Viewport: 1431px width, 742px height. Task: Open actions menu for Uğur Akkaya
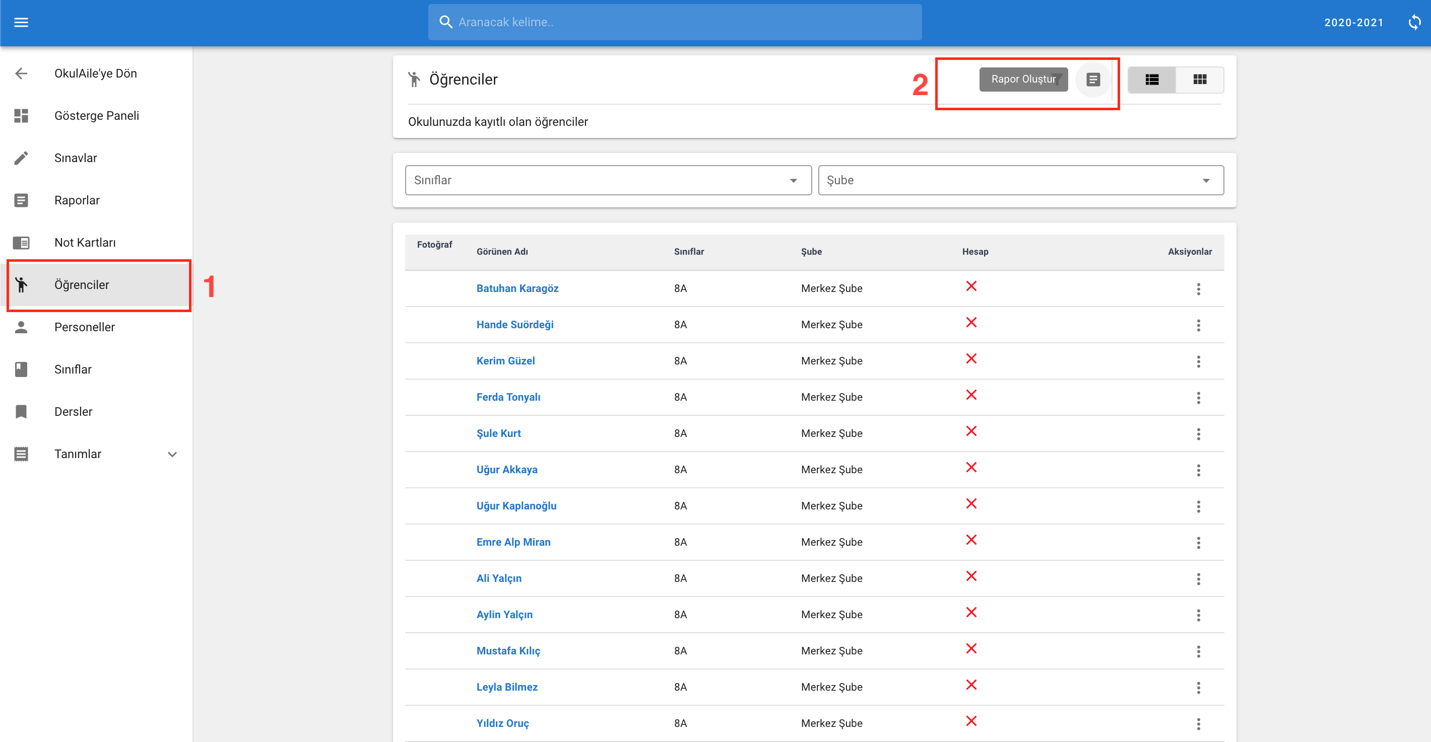1198,470
